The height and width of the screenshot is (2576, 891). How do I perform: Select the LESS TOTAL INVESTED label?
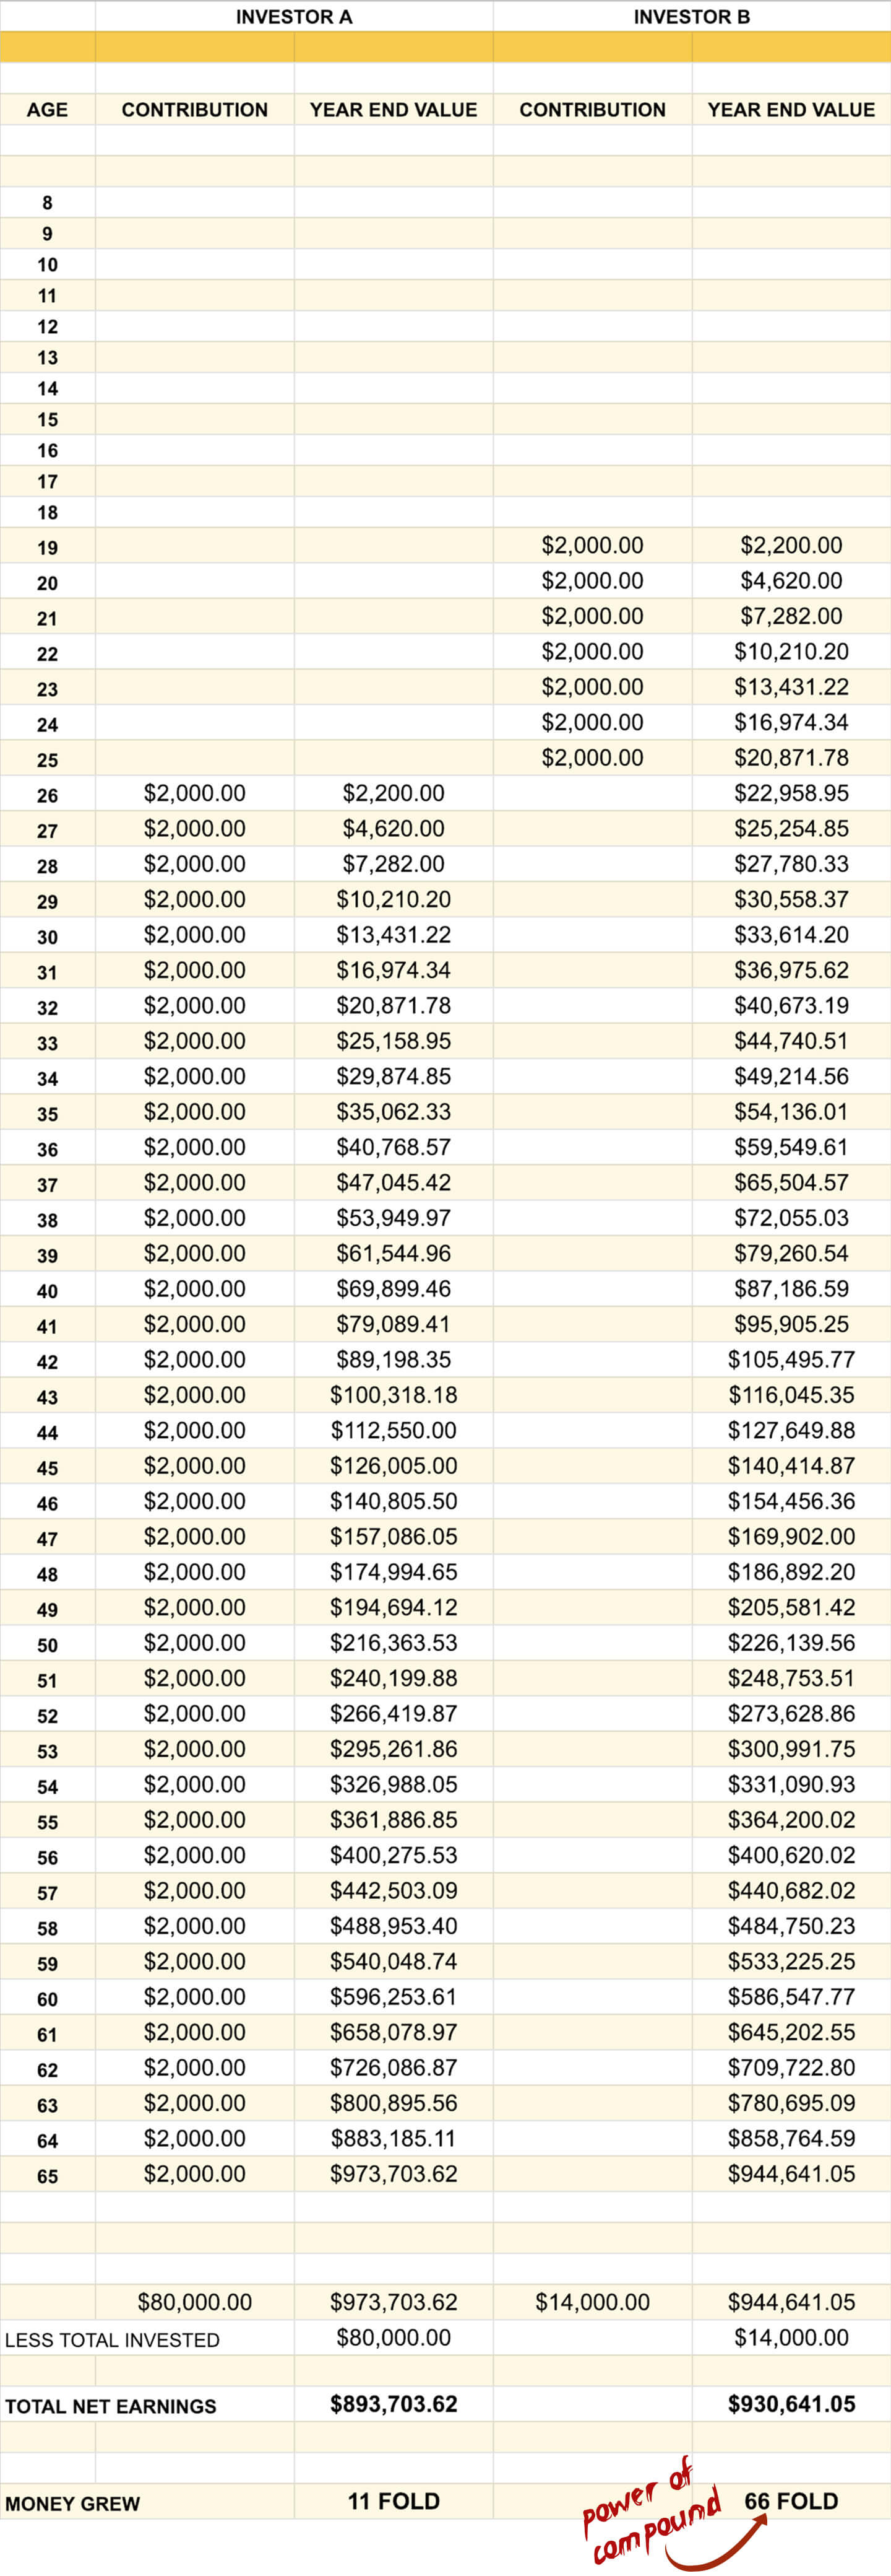click(x=112, y=2340)
